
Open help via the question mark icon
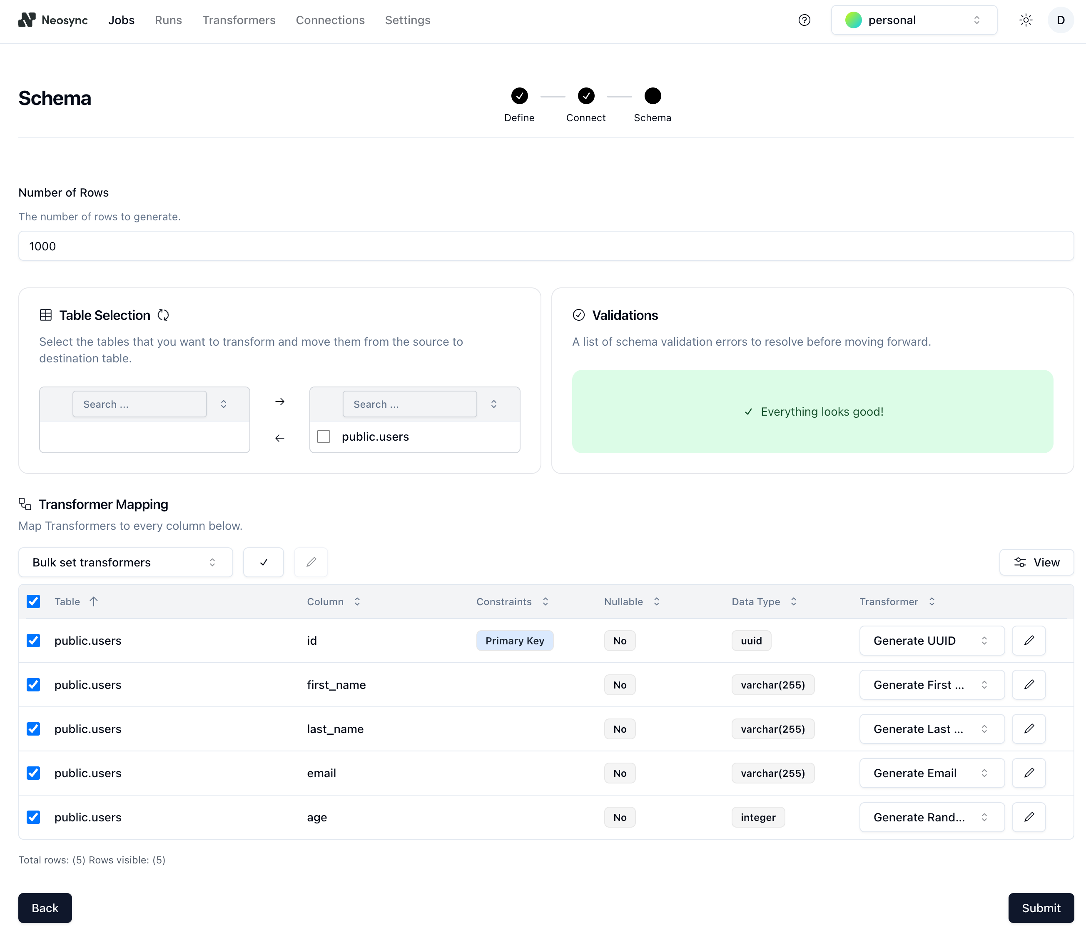pos(804,20)
